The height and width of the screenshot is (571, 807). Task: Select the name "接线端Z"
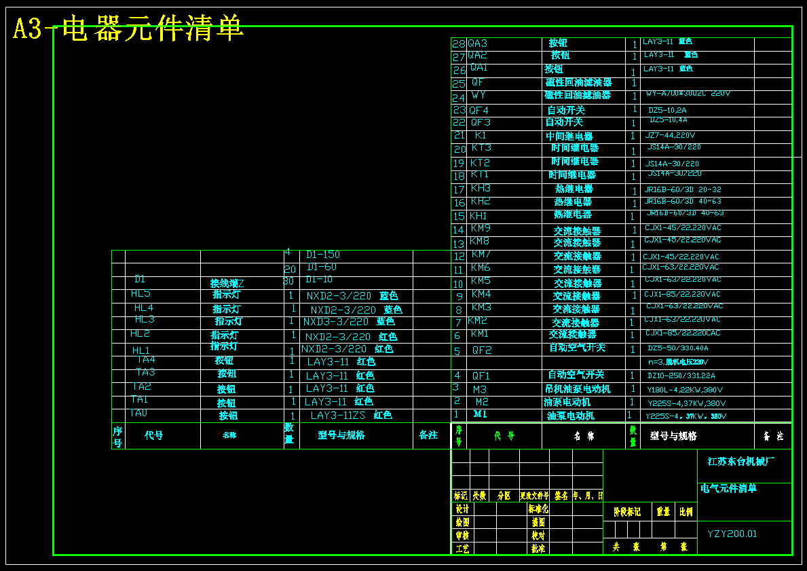pyautogui.click(x=227, y=284)
